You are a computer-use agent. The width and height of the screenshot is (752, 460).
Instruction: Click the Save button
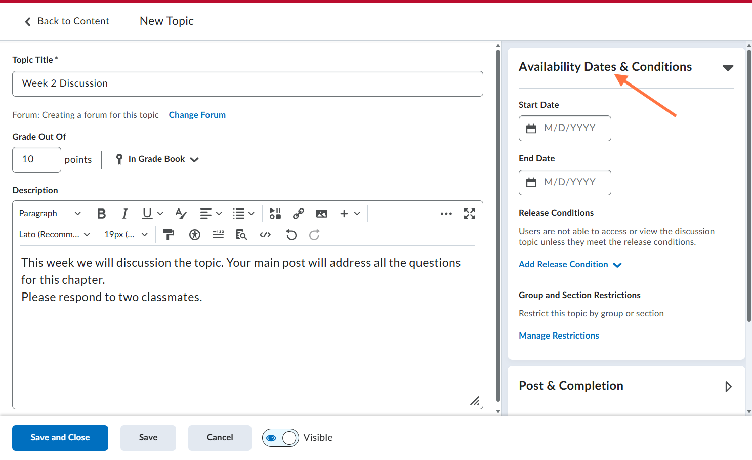pyautogui.click(x=148, y=438)
